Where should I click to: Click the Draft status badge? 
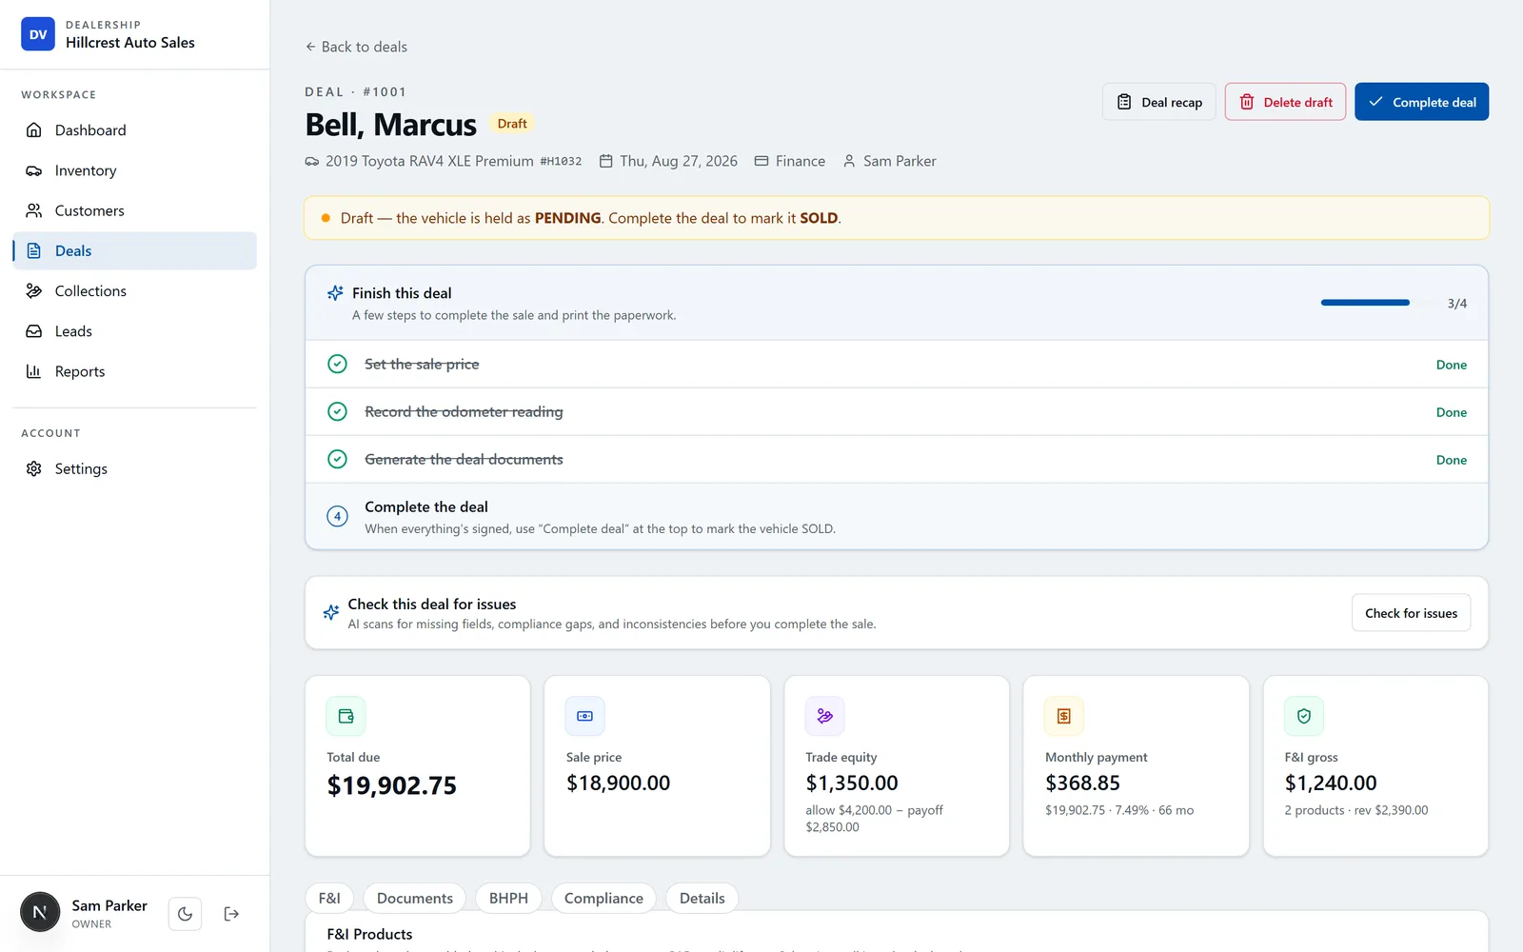point(512,124)
